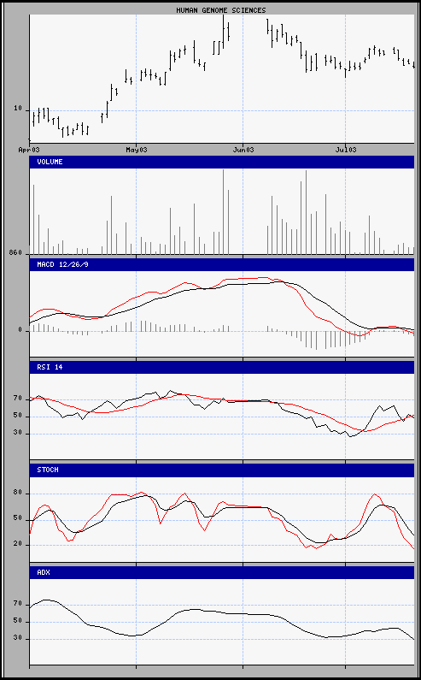The image size is (421, 680).
Task: Click the MACD zero axis label
Action: pos(20,330)
